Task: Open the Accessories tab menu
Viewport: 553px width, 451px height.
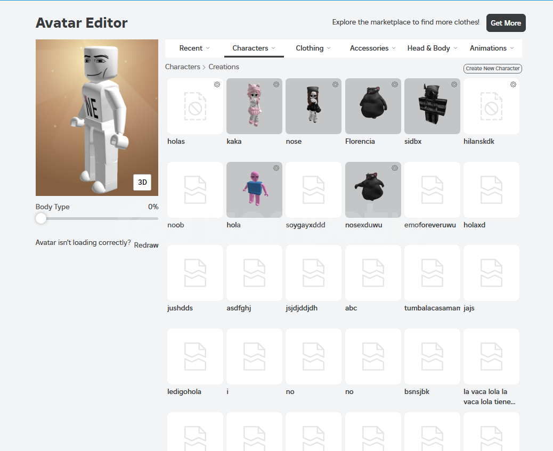Action: [x=372, y=48]
